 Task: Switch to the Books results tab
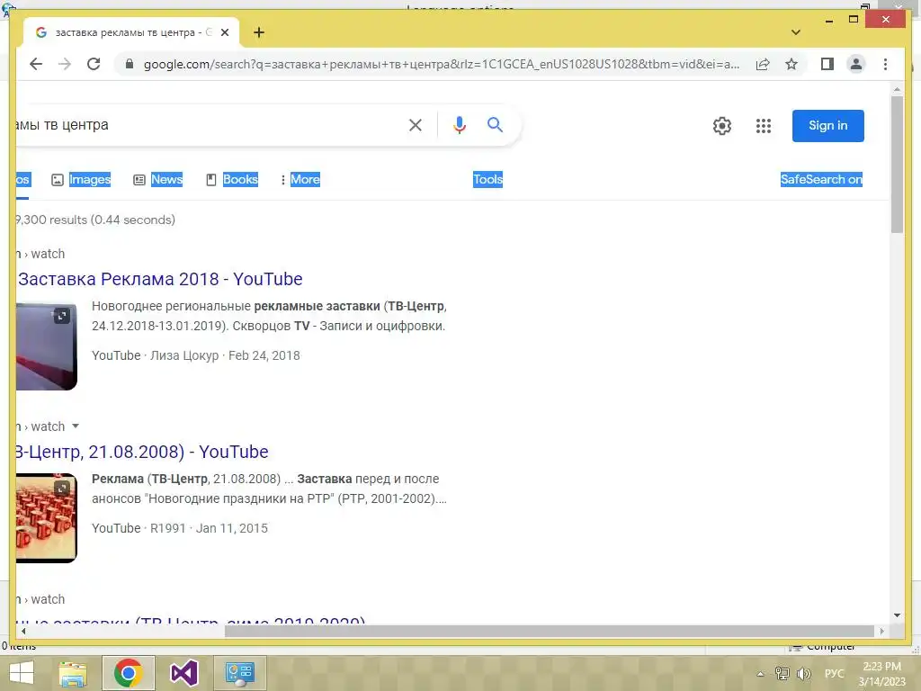tap(231, 179)
